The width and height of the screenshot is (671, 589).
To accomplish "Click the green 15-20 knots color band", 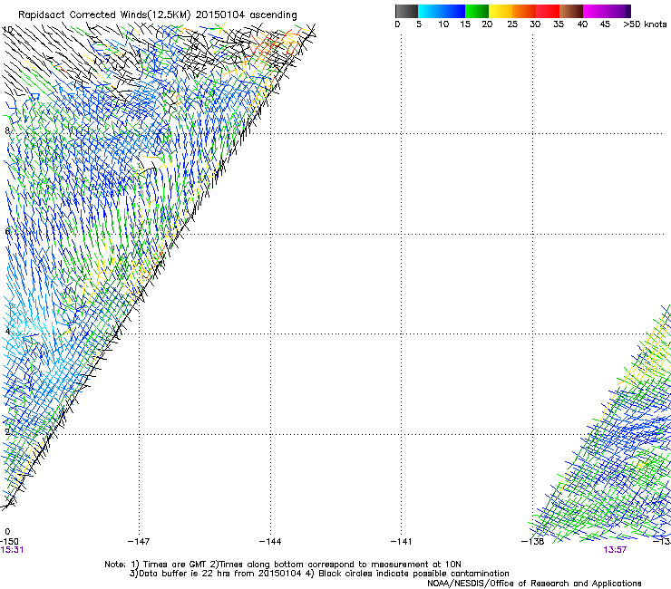I will point(477,11).
